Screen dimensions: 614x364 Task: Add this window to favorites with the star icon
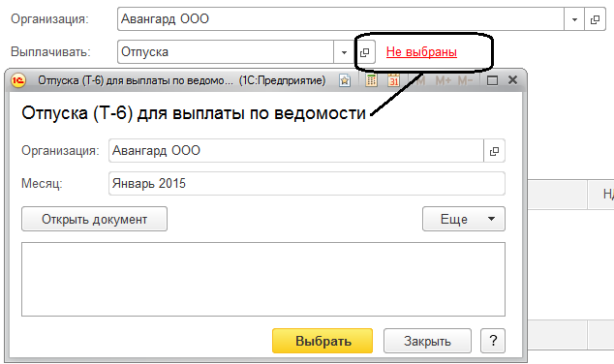[345, 80]
